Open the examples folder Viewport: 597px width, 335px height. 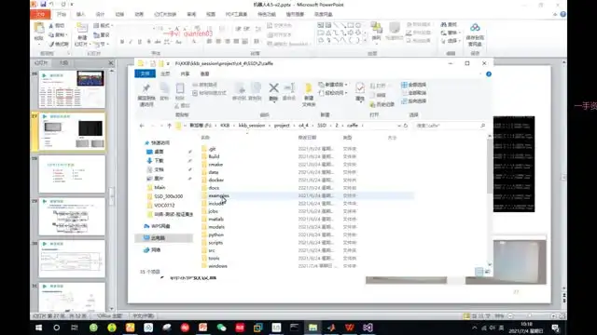tap(218, 195)
